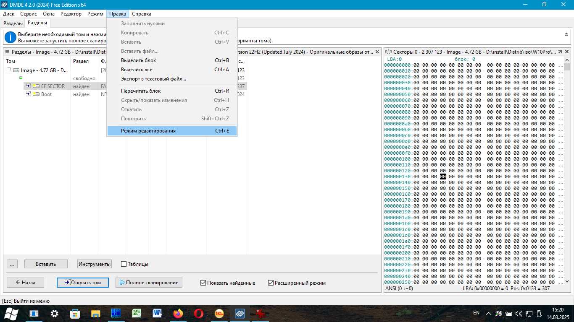The width and height of the screenshot is (574, 322).
Task: Click the arrow icon beside EFISECTOR volume
Action: [28, 86]
